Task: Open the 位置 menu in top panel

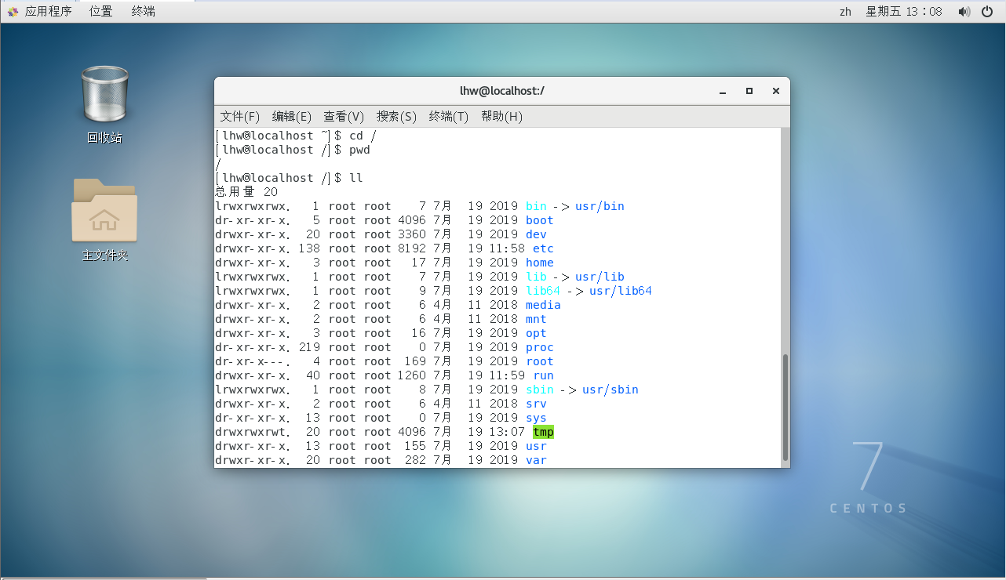Action: tap(100, 12)
